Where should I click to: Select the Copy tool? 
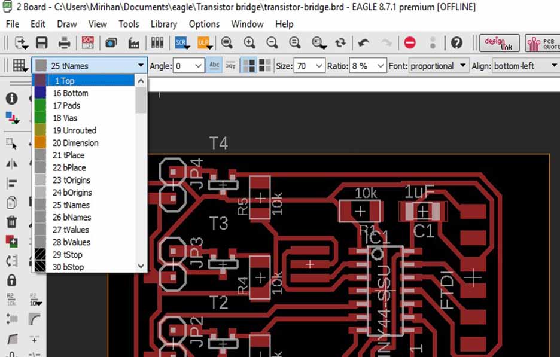[x=12, y=203]
